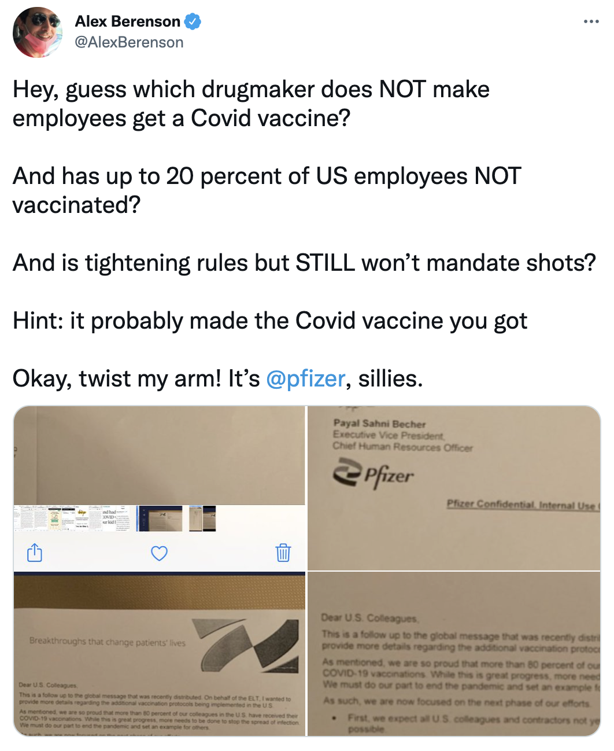Image resolution: width=614 pixels, height=751 pixels.
Task: Tap the heart icon in first photo
Action: click(x=159, y=553)
